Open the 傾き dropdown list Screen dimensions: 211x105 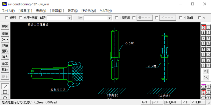pyautogui.click(x=70, y=18)
